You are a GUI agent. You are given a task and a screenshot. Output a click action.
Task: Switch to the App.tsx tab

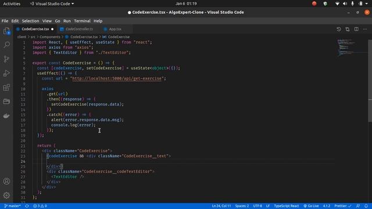(x=115, y=29)
